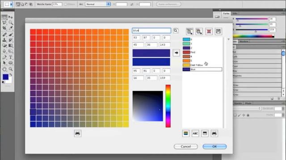Select the bottom-right yellow grid swatch
The width and height of the screenshot is (286, 160).
126,124
